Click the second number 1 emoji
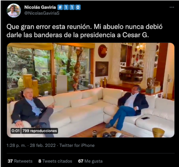179x167 pixels. (72, 7)
